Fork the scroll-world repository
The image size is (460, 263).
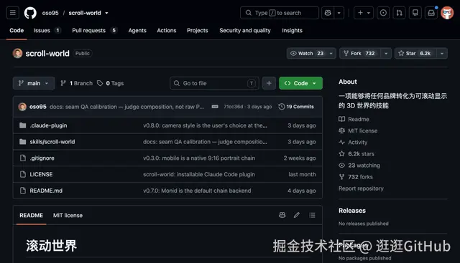point(360,53)
